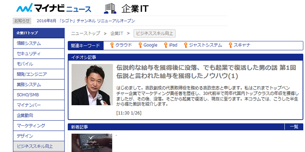Click key icon beside ジャストシステム keyword
Image resolution: width=305 pixels, height=152 pixels.
point(186,45)
